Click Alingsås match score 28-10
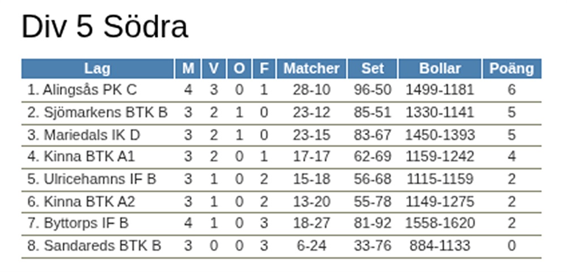This screenshot has height=272, width=567. click(x=311, y=90)
